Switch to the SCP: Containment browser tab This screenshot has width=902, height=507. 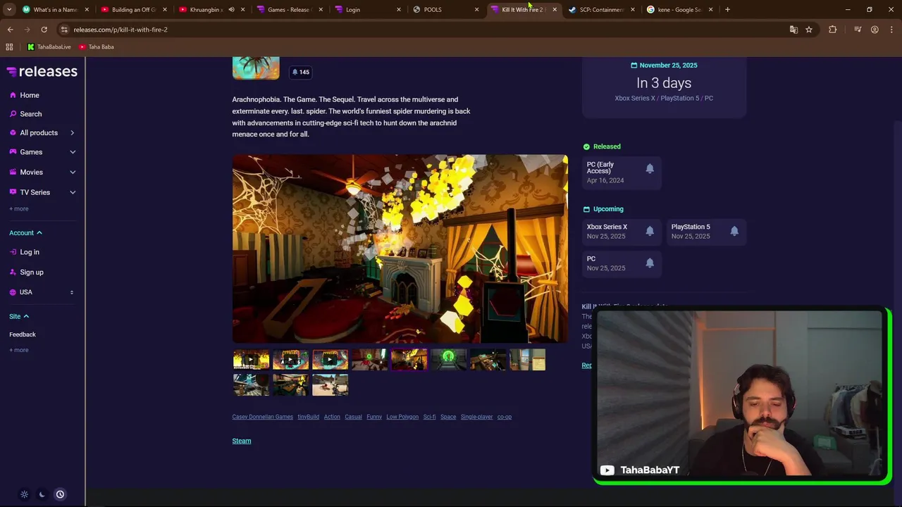[601, 10]
